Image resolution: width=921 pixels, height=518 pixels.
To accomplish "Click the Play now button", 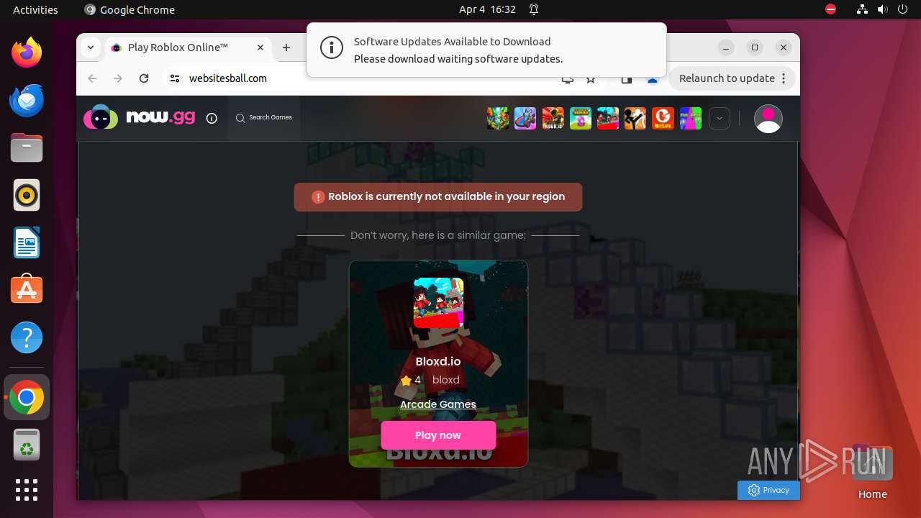I will click(438, 435).
